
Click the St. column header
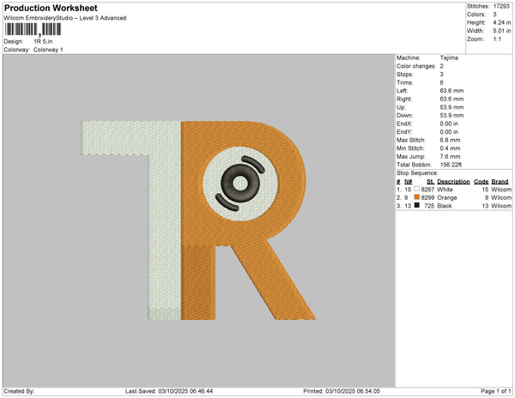(x=430, y=182)
